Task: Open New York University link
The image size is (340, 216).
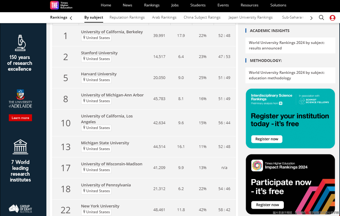Action: pyautogui.click(x=100, y=206)
